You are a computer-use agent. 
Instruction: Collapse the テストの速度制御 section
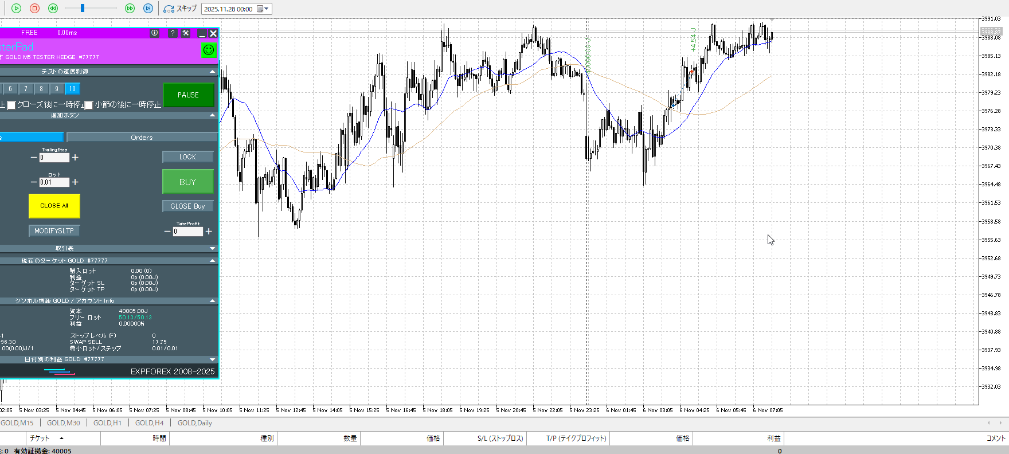pyautogui.click(x=213, y=72)
